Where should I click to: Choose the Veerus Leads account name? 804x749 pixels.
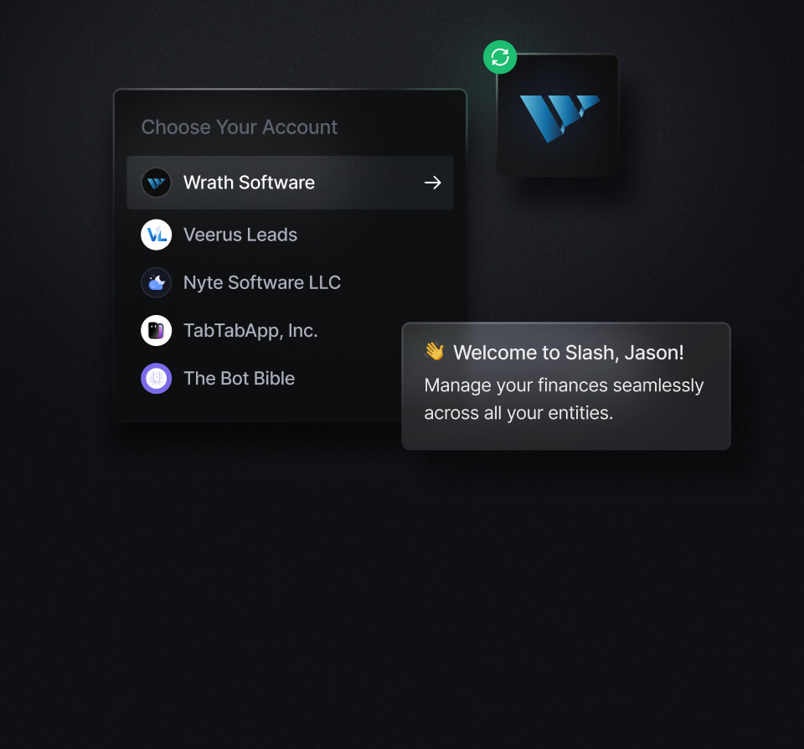240,235
